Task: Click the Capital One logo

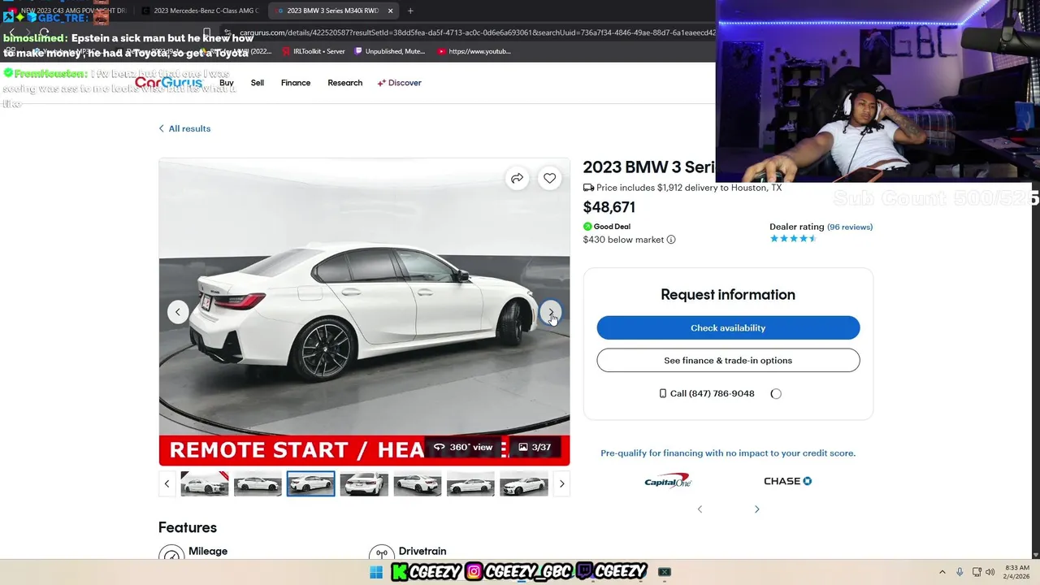Action: click(668, 481)
